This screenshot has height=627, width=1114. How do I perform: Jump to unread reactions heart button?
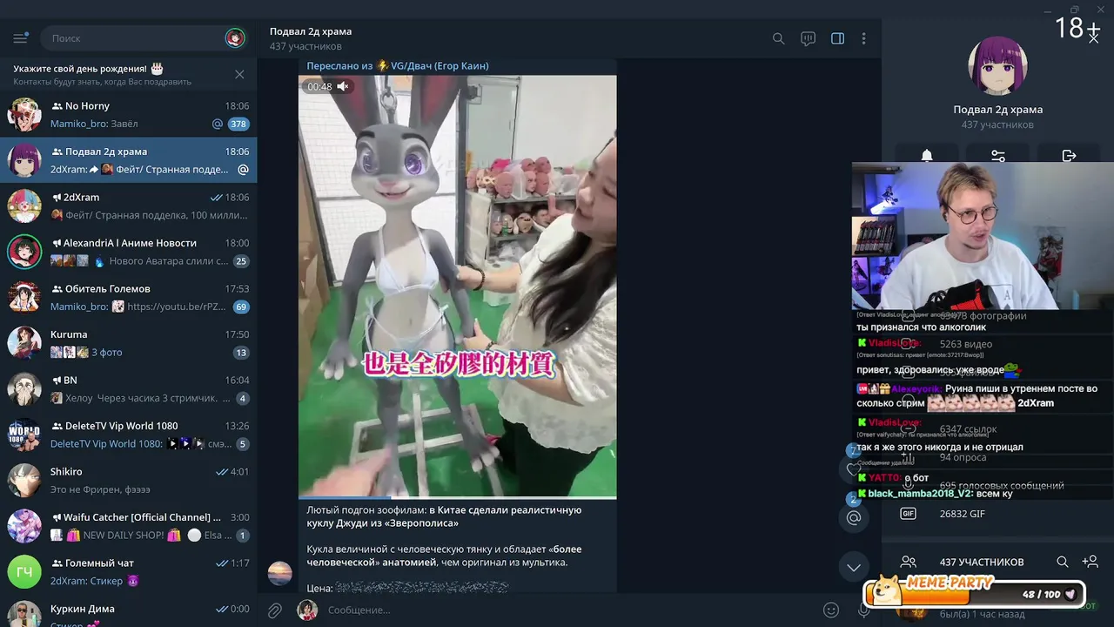coord(854,469)
